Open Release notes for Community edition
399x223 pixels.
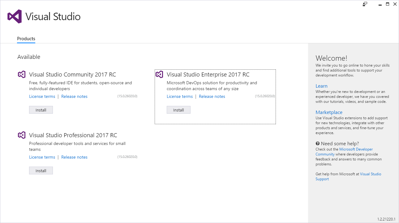coord(74,96)
